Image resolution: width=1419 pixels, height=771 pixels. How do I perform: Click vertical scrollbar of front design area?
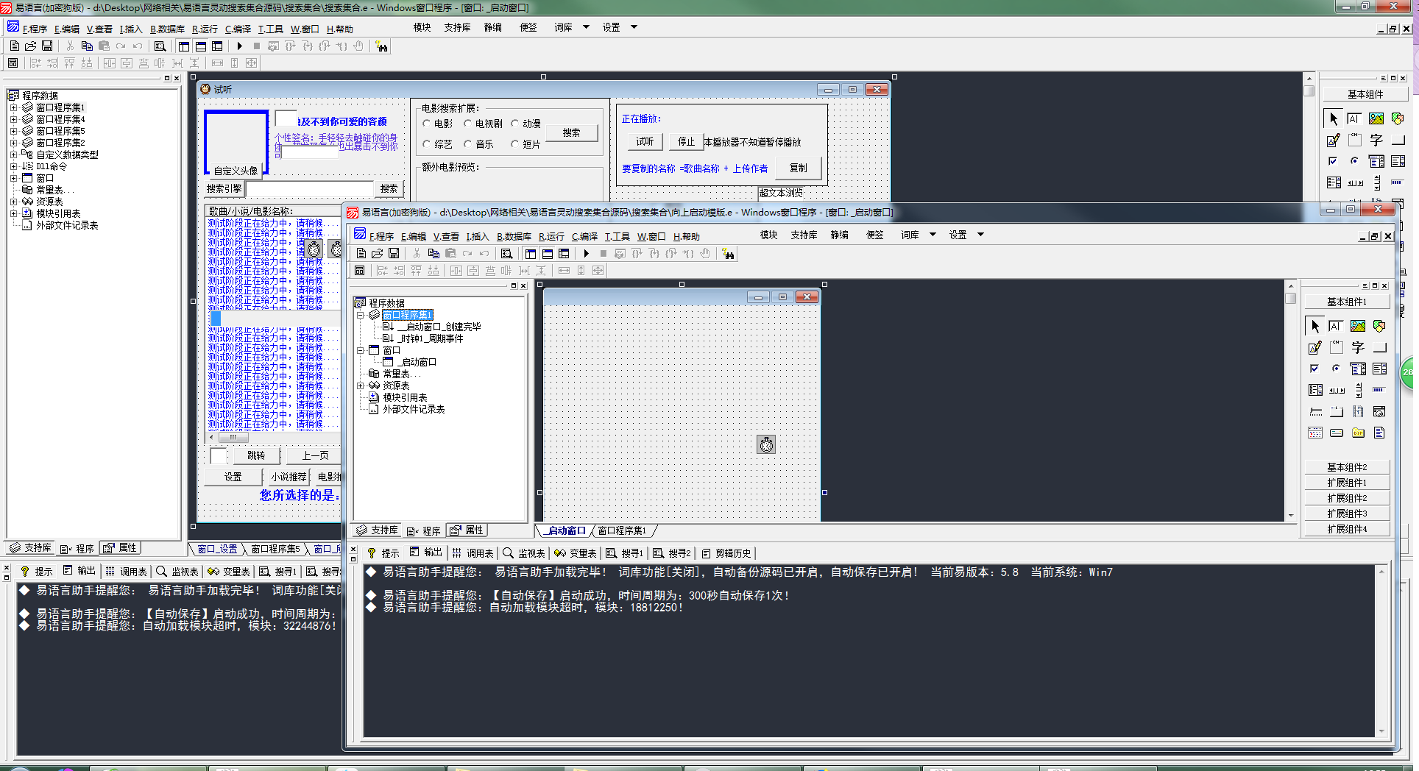pos(1290,399)
